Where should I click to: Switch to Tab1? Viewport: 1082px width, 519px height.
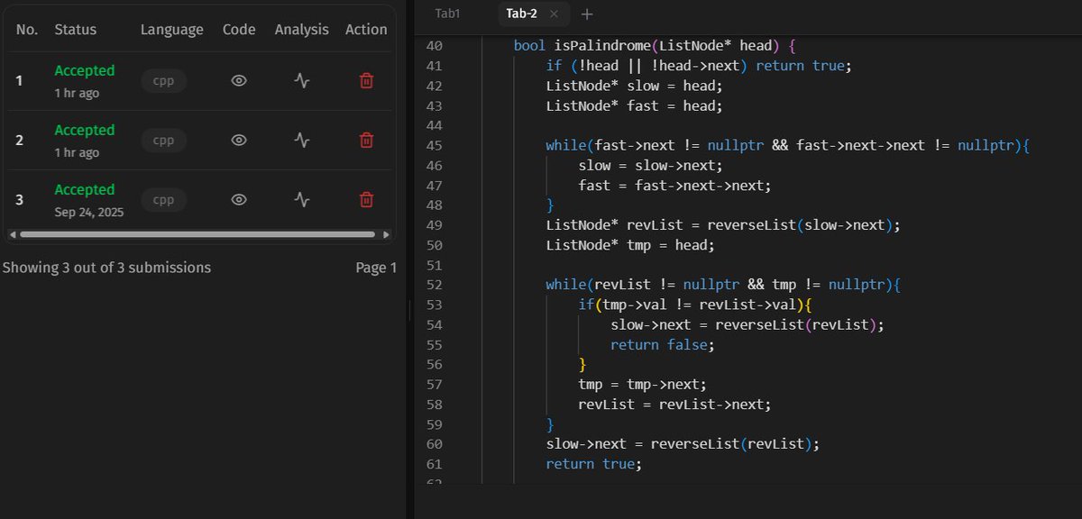447,14
